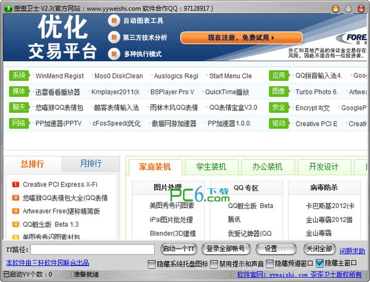This screenshot has height=282, width=370.
Task: Open Moo0 DiskClean software entry
Action: 118,76
